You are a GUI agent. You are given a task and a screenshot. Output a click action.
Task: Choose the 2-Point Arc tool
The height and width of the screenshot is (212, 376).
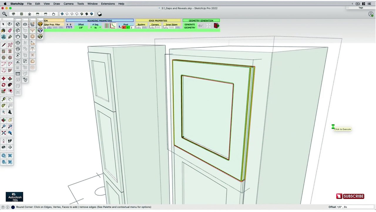(x=10, y=64)
